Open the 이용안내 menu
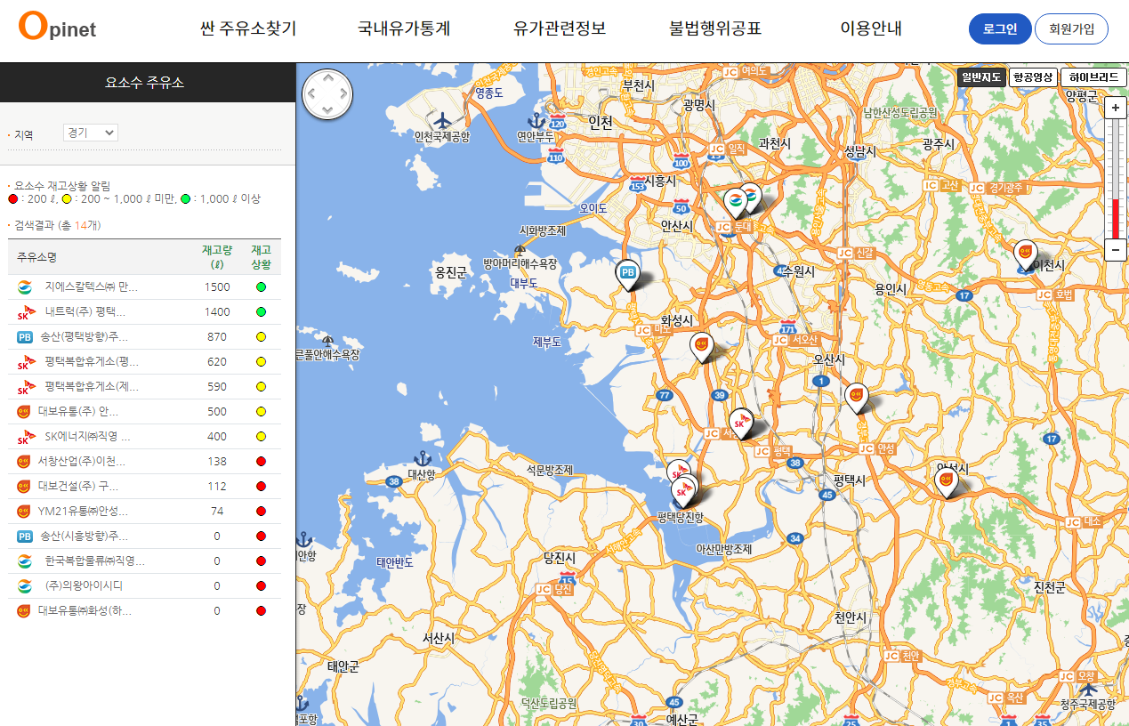 click(871, 28)
